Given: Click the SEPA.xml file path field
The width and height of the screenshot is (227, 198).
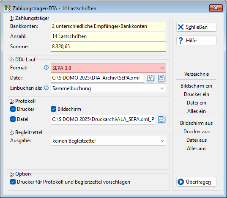Looking at the screenshot, I should click(97, 78).
